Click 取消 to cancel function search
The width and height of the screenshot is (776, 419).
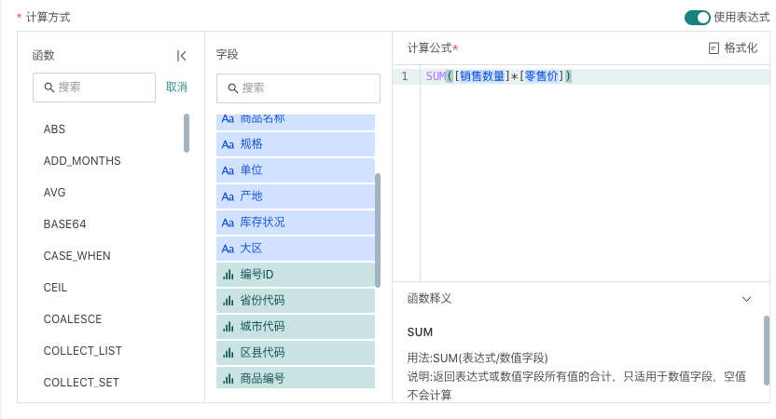pyautogui.click(x=176, y=87)
